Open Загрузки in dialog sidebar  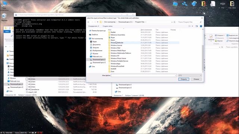pos(94,48)
